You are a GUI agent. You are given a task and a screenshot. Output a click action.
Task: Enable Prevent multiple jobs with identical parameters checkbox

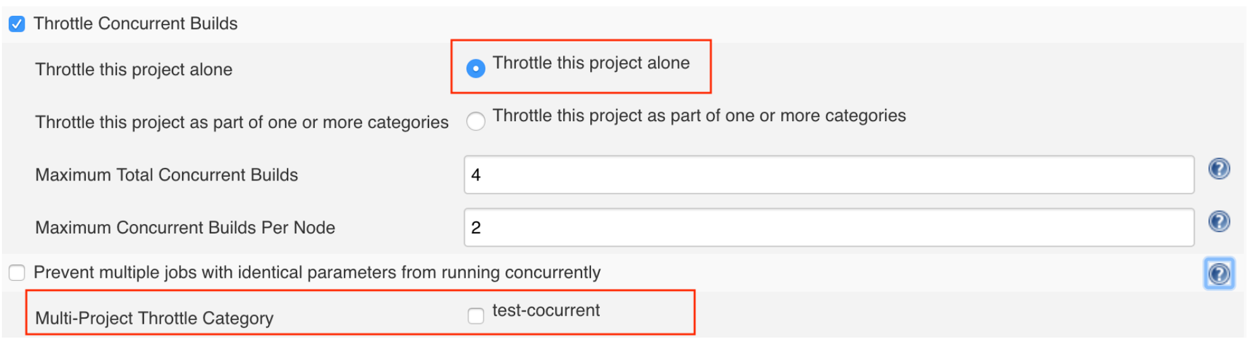(17, 273)
